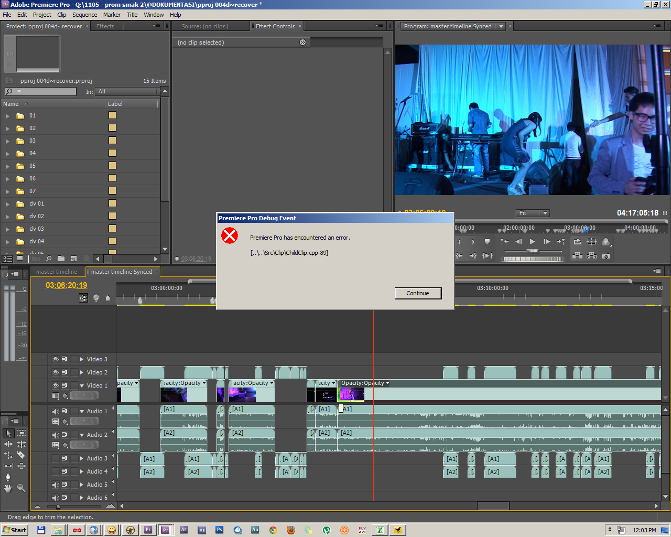Click the Lift button
Screen dimensions: 671x537
tap(578, 256)
